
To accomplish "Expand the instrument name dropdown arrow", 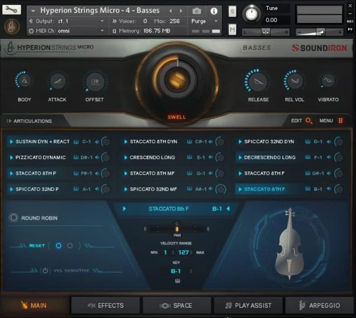I will tap(33, 11).
